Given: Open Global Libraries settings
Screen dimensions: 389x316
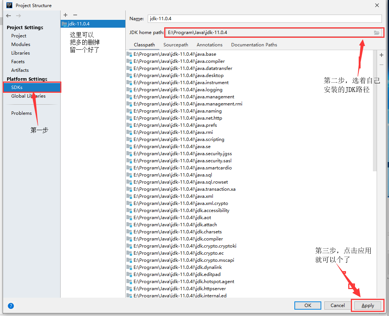Looking at the screenshot, I should (27, 96).
